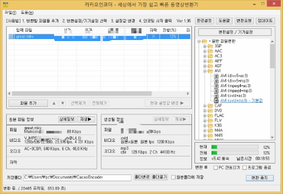Collapse the AVI tree node

point(205,71)
